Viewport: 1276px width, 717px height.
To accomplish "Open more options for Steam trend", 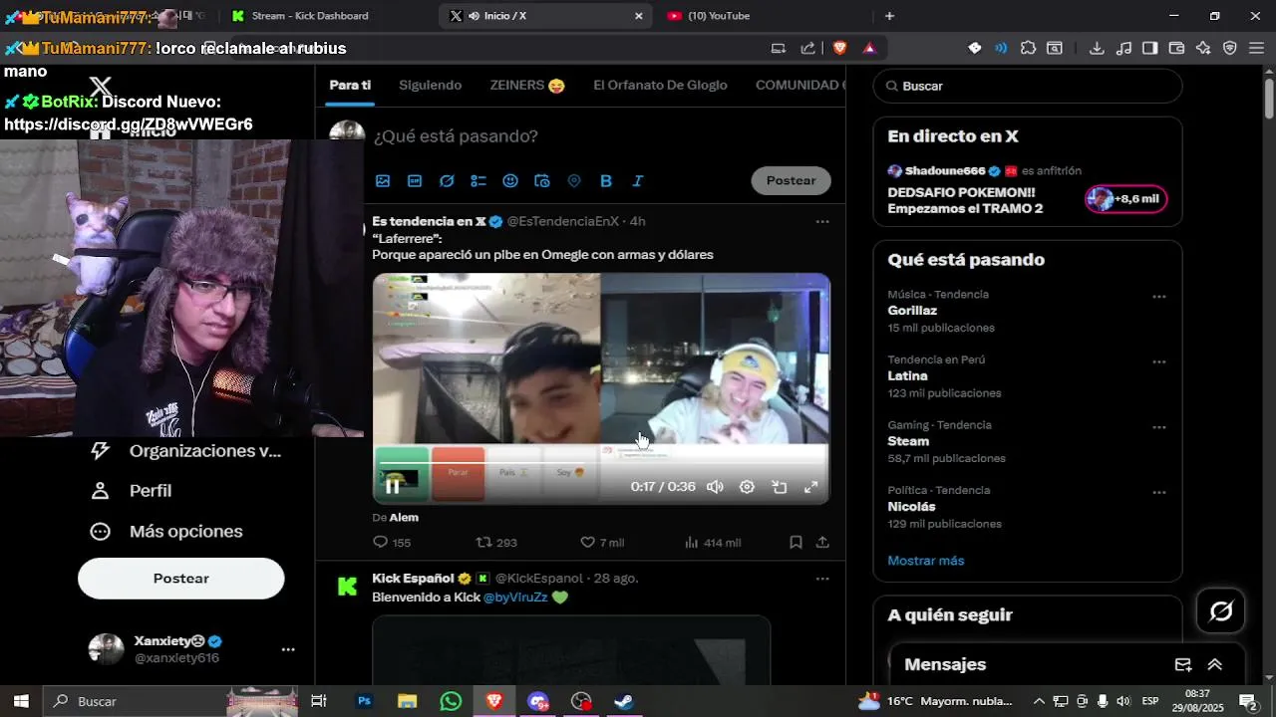I will 1159,427.
